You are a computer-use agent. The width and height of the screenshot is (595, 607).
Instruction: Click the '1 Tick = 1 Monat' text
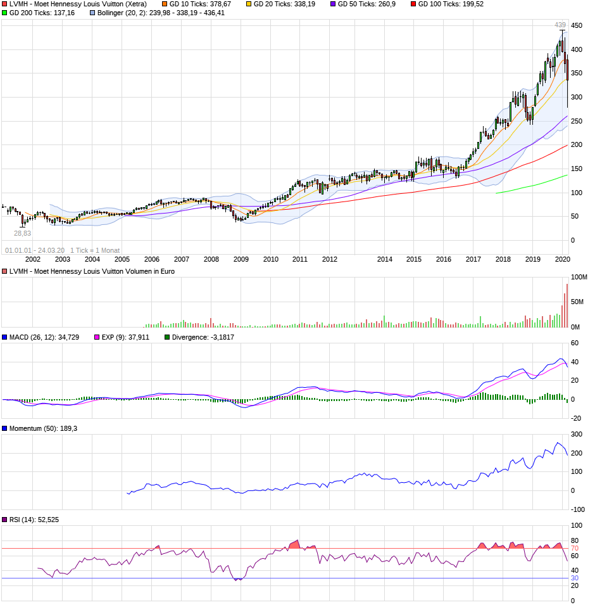click(x=95, y=250)
